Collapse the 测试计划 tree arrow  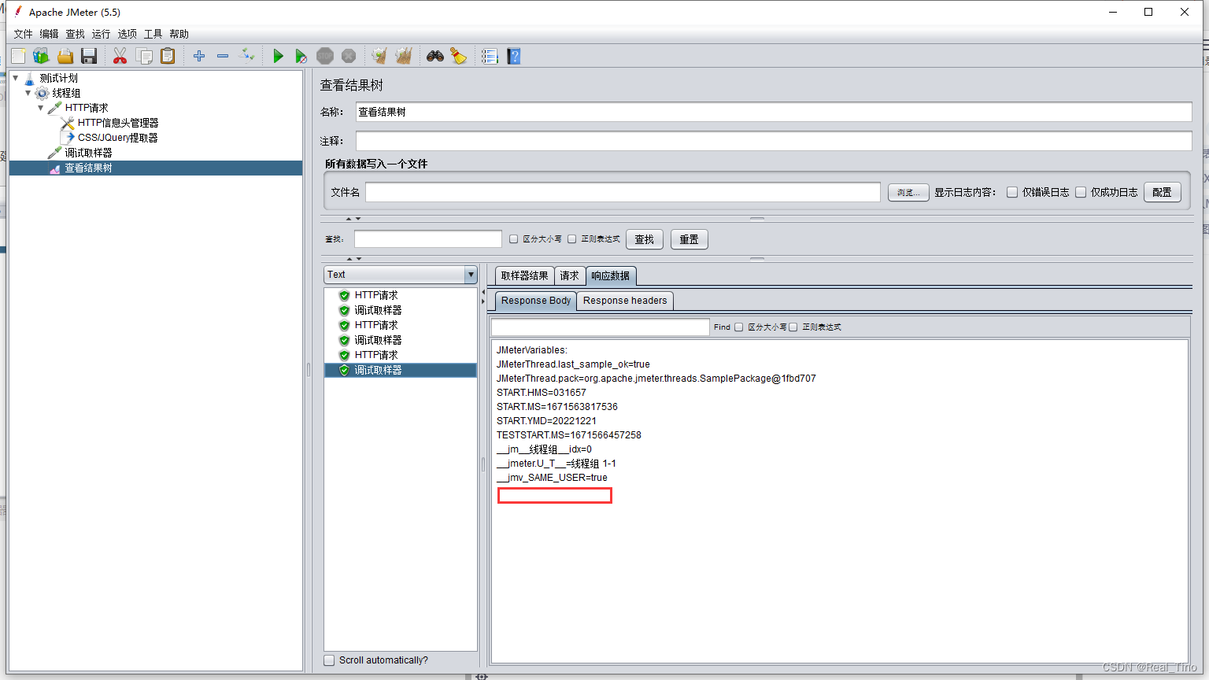coord(16,78)
